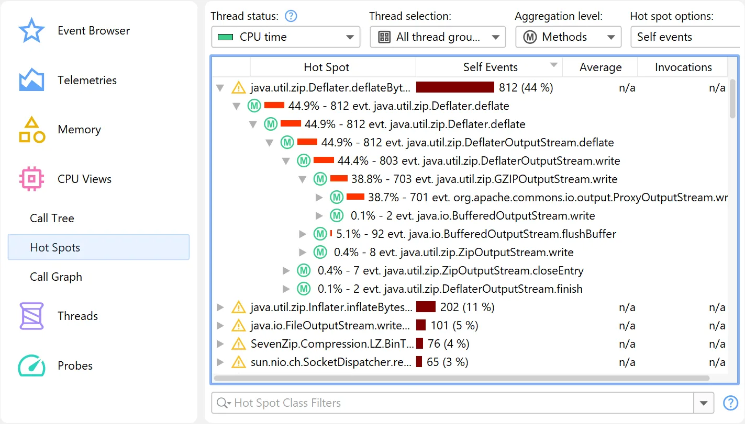This screenshot has height=424, width=745.
Task: Click inside the Hot Spot Class Filters field
Action: tap(366, 403)
